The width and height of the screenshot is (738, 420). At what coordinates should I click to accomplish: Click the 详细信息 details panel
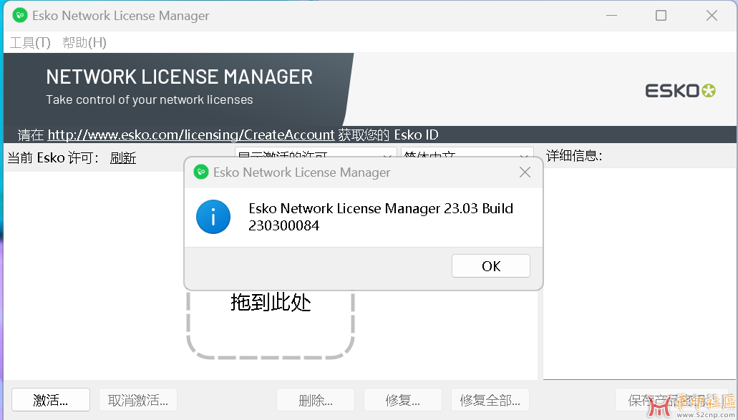click(640, 273)
